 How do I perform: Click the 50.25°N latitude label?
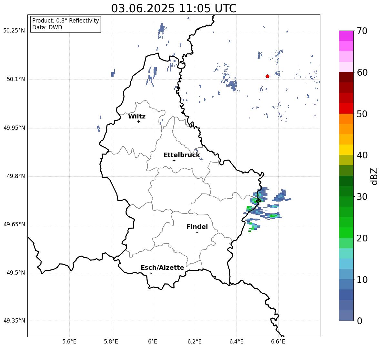click(14, 31)
